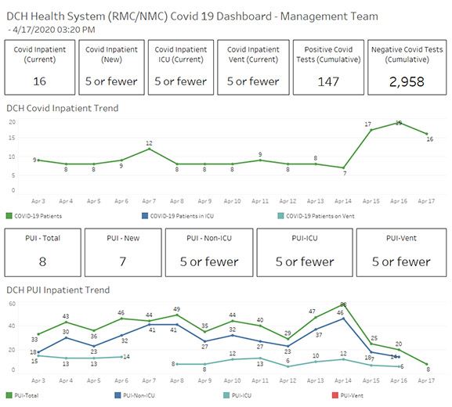The height and width of the screenshot is (407, 452).
Task: Click the dashboard main title text
Action: click(x=192, y=16)
